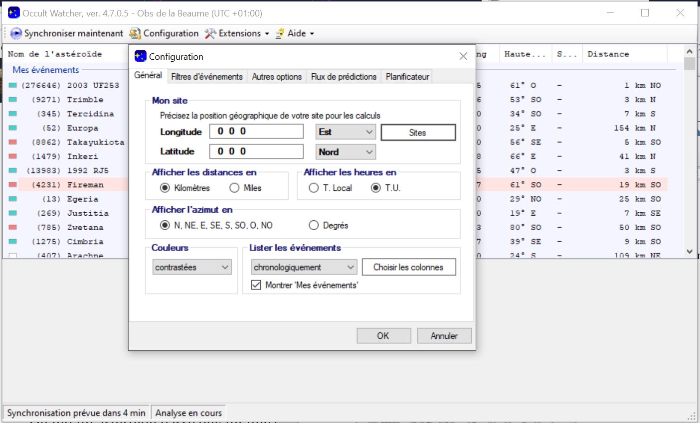Click the Occult Watcher icon in the title bar

point(14,13)
